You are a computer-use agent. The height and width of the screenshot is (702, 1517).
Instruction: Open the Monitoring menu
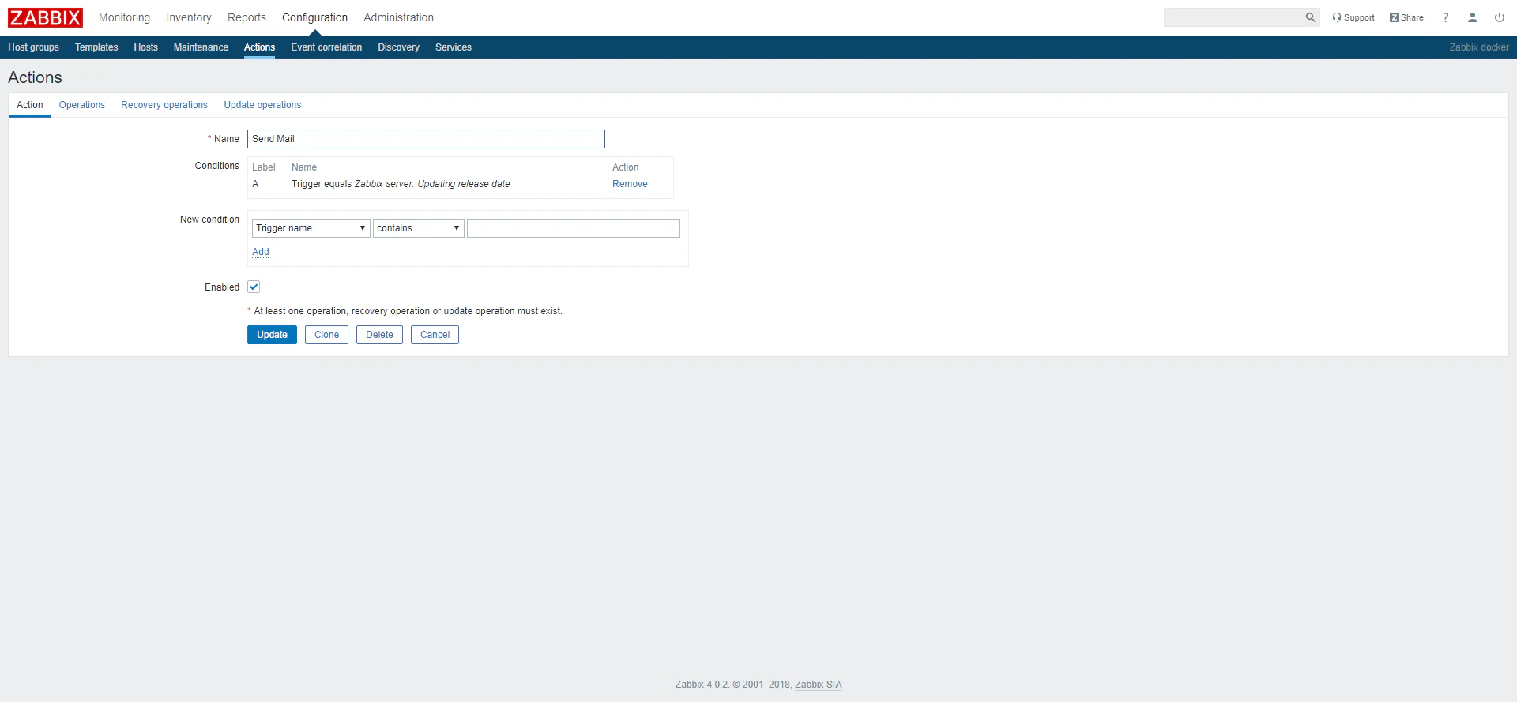[124, 17]
